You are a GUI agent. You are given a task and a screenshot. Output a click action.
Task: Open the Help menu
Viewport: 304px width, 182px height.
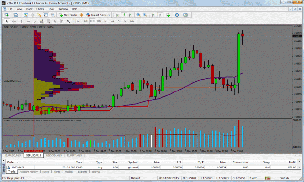(x=74, y=9)
